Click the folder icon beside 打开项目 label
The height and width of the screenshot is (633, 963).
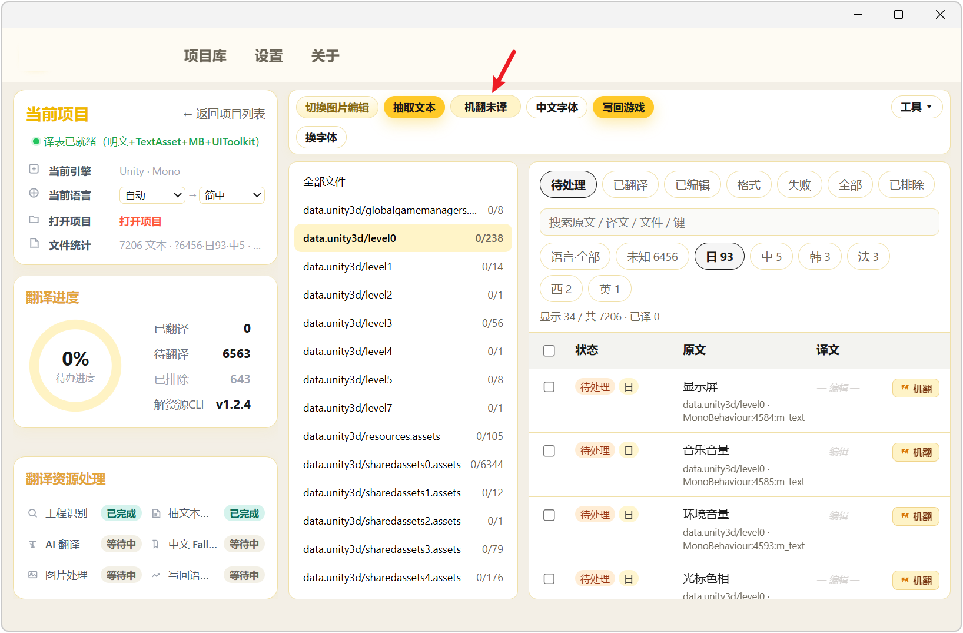click(x=34, y=220)
